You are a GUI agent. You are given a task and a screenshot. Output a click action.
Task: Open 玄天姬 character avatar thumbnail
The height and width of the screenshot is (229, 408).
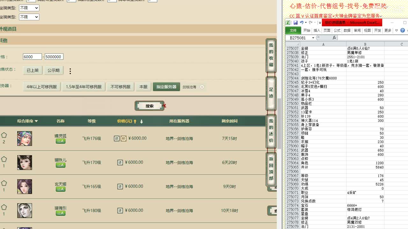tap(25, 186)
